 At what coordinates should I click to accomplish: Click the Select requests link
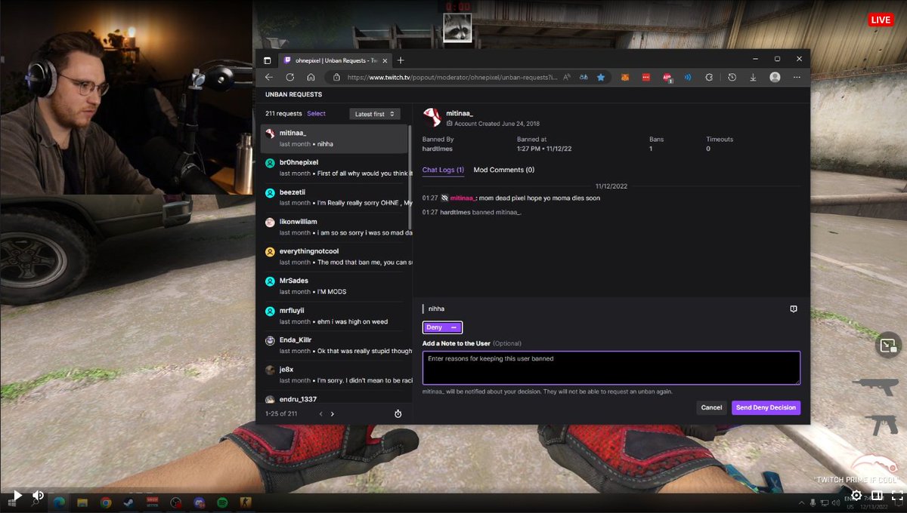(316, 114)
